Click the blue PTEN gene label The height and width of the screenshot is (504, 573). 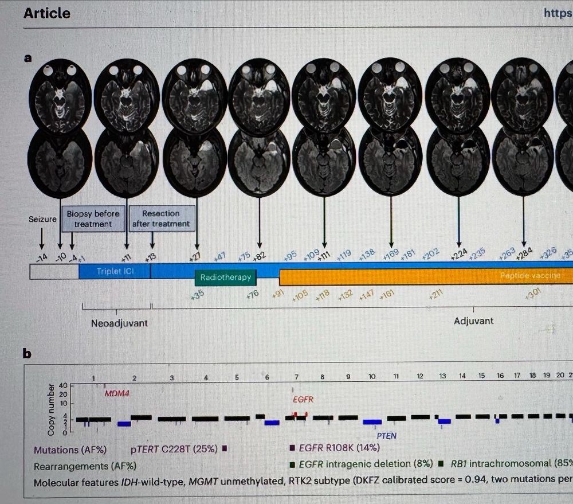coord(387,436)
